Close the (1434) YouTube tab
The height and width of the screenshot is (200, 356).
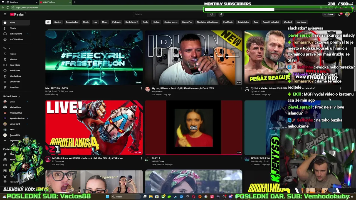click(70, 2)
